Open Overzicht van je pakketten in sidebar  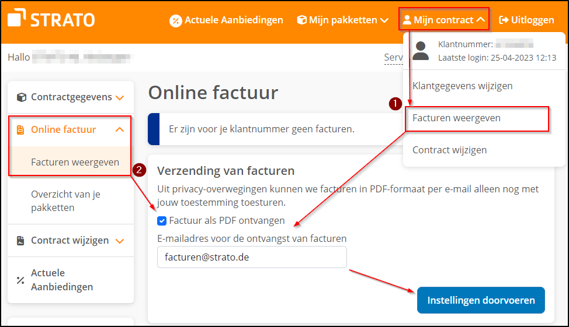click(65, 201)
